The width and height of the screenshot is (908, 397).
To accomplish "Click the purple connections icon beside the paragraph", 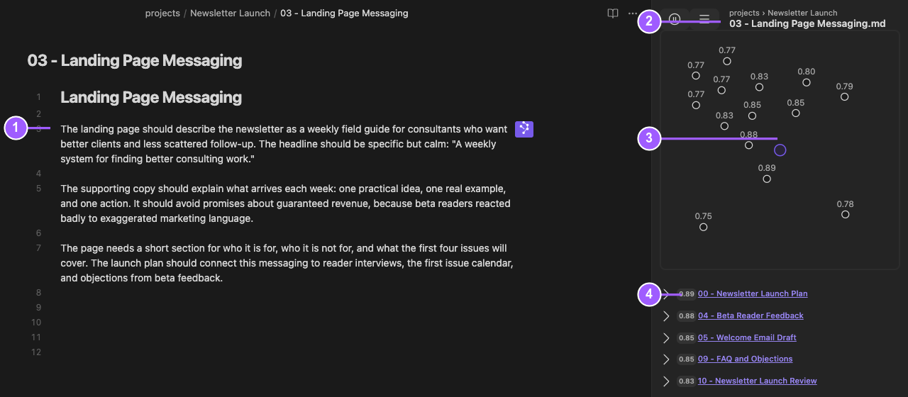I will (x=524, y=129).
